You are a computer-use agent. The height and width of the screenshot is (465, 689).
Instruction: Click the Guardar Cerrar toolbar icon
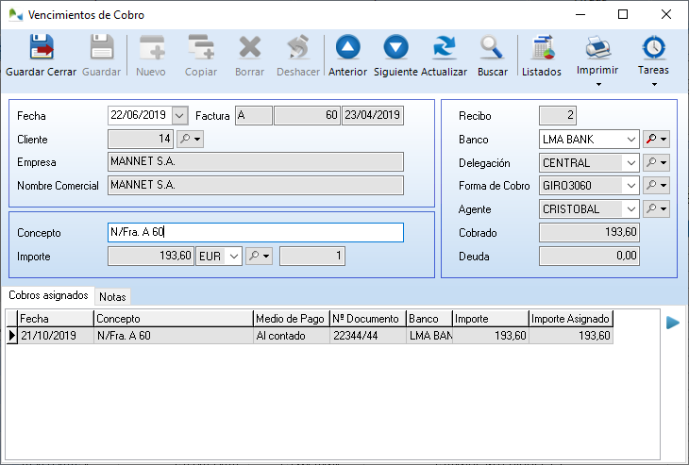[42, 48]
